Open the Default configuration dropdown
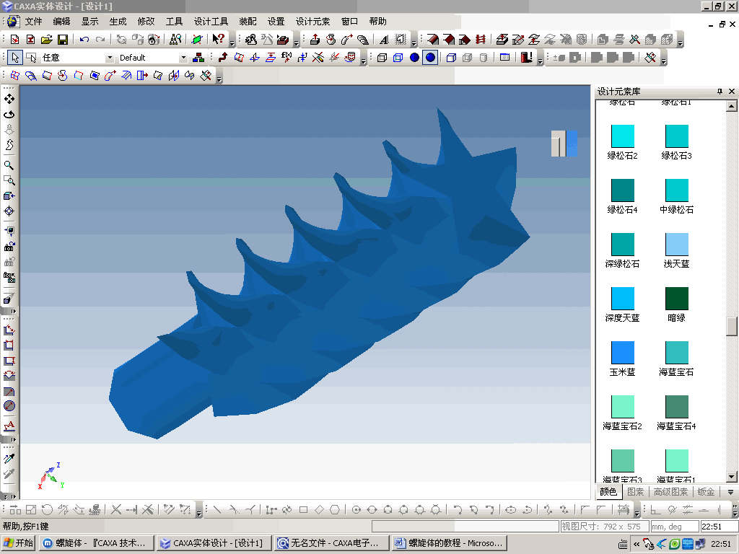 [x=183, y=58]
